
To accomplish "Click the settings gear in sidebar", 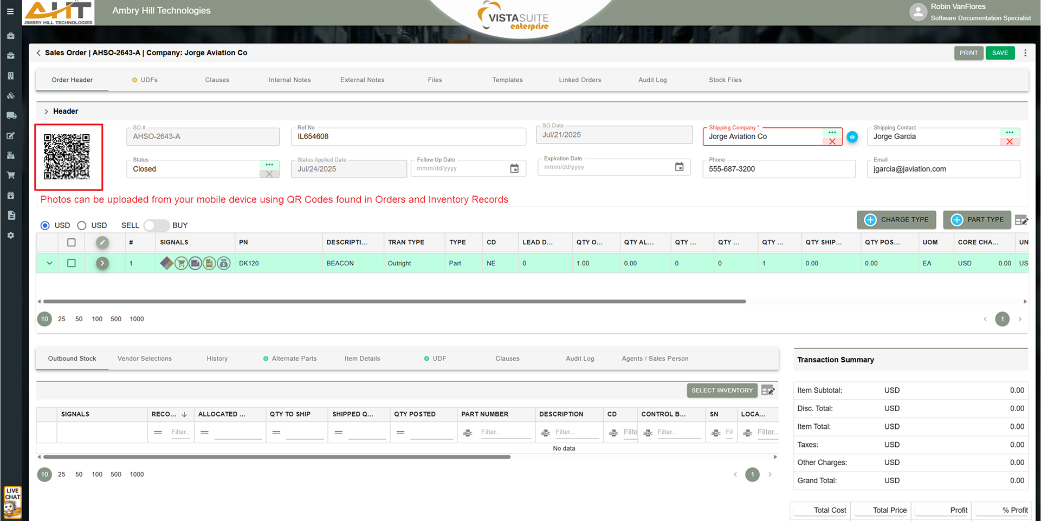I will [10, 236].
